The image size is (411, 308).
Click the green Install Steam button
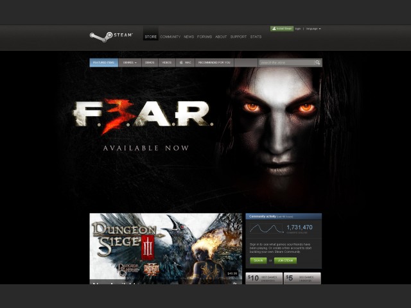(282, 28)
